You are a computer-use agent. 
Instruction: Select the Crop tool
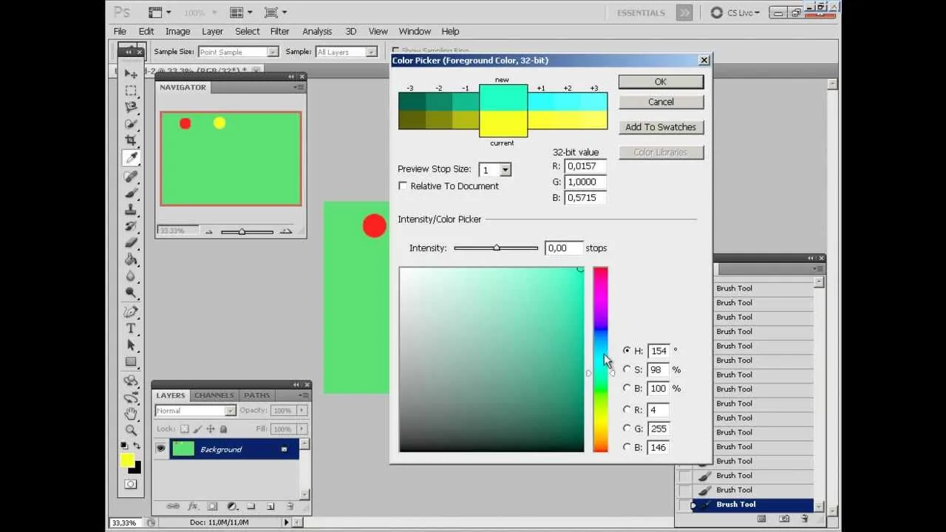pyautogui.click(x=131, y=140)
